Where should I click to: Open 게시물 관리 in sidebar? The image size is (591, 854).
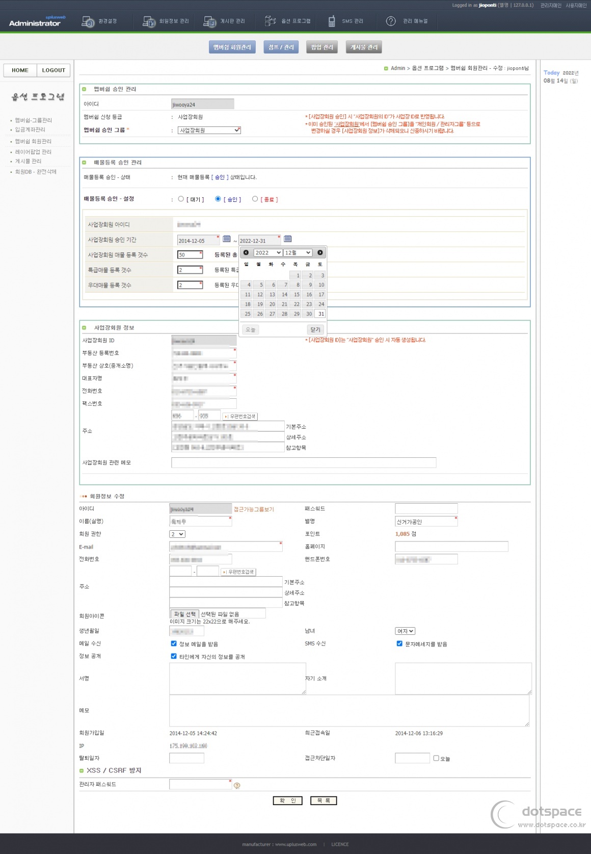28,161
